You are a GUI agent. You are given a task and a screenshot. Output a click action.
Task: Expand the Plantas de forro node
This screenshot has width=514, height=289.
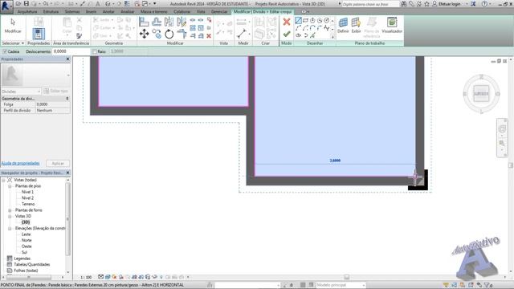coord(10,210)
